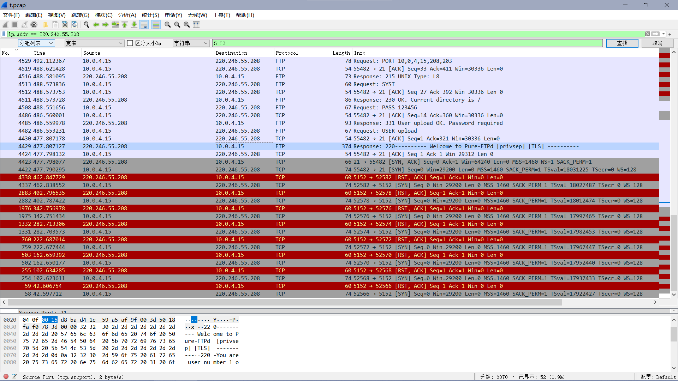Apply the display filter arrow icon

(x=656, y=34)
